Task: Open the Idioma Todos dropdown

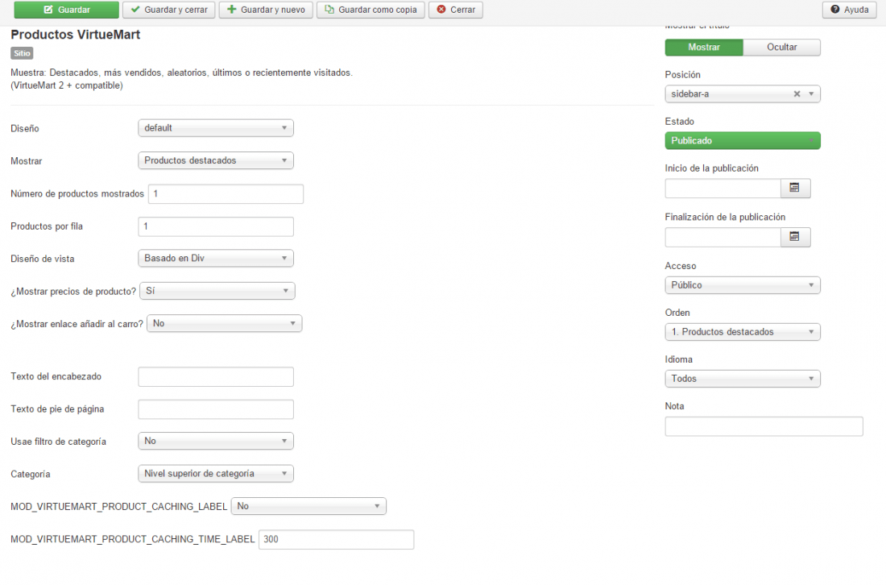Action: pos(743,379)
